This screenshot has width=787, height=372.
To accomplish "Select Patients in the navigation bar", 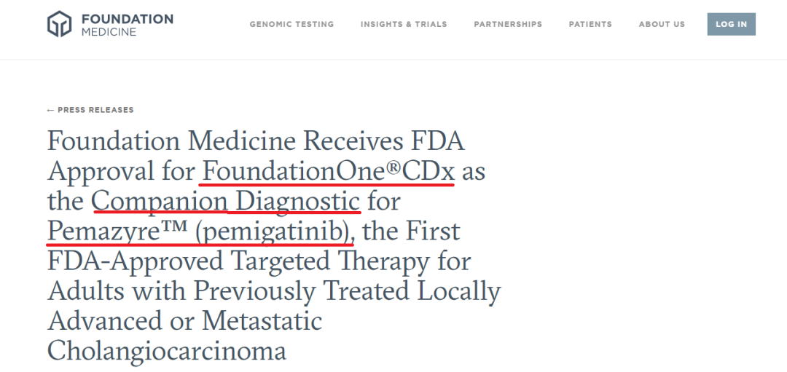I will pyautogui.click(x=590, y=24).
